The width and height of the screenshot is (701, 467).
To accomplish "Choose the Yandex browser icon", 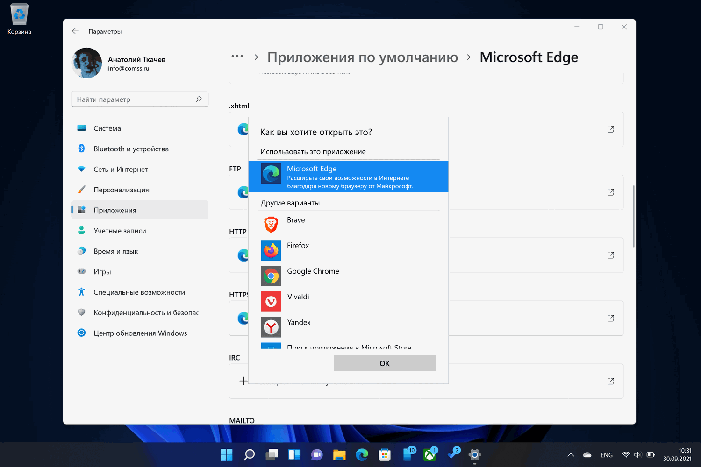I will point(271,327).
